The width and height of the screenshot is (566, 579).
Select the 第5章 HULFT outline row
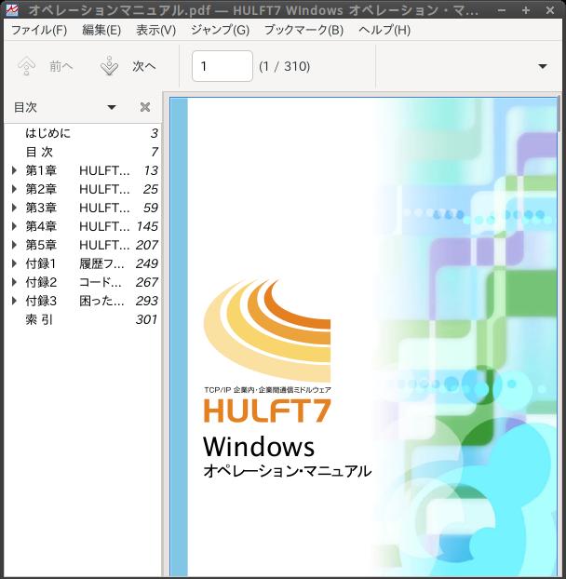tap(83, 245)
